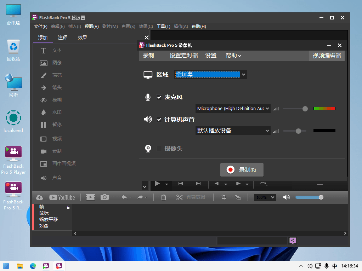The image size is (362, 271).
Task: Select the 图像 image tool icon
Action: pos(44,63)
